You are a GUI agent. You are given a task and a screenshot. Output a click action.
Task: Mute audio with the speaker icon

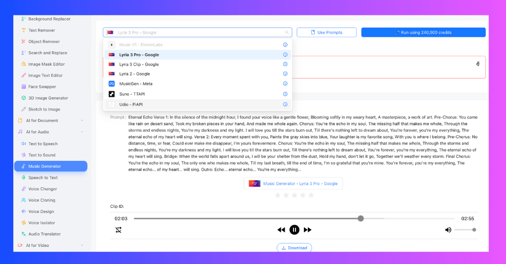[448, 230]
